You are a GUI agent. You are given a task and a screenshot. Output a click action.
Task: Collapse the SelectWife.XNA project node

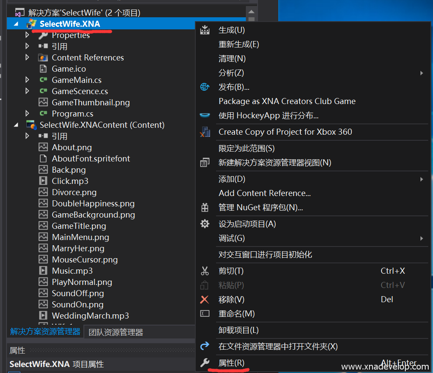point(16,24)
